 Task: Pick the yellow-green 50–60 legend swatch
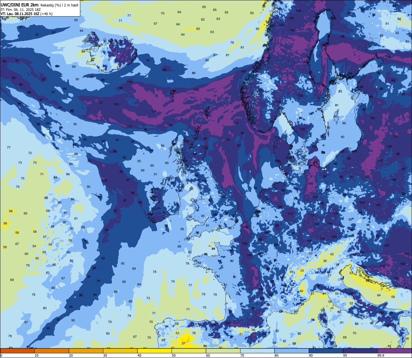[x=189, y=351]
